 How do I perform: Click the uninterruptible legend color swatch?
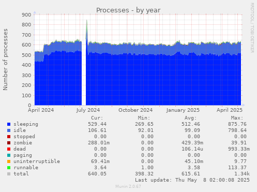[x=9, y=161]
